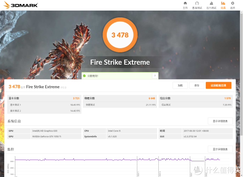Viewport: 243px width, 177px height.
Task: Click the Load (加载) button
Action: click(180, 85)
